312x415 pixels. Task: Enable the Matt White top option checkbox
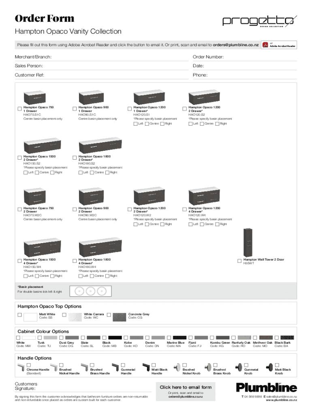pyautogui.click(x=19, y=314)
